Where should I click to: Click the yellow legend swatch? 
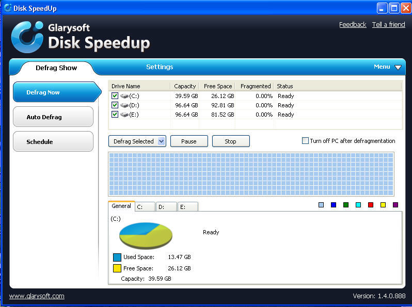tap(383, 205)
